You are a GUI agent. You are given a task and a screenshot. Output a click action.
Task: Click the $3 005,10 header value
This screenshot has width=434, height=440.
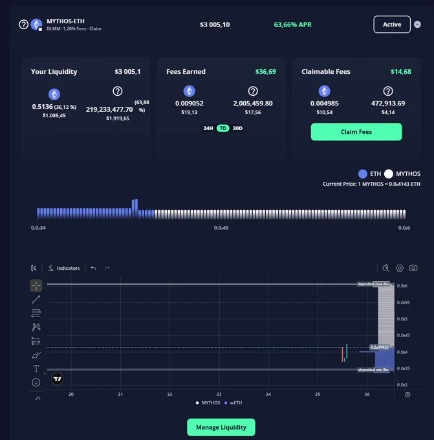coord(215,25)
